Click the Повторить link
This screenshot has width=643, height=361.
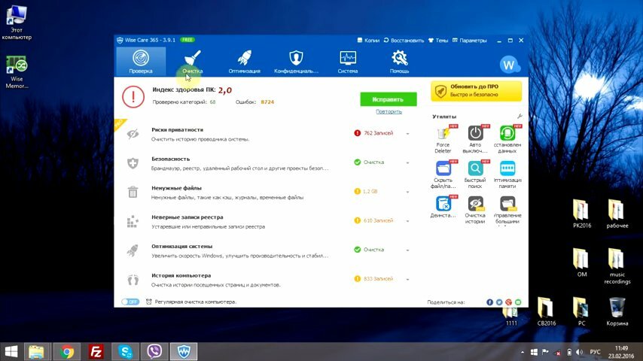[x=389, y=111]
